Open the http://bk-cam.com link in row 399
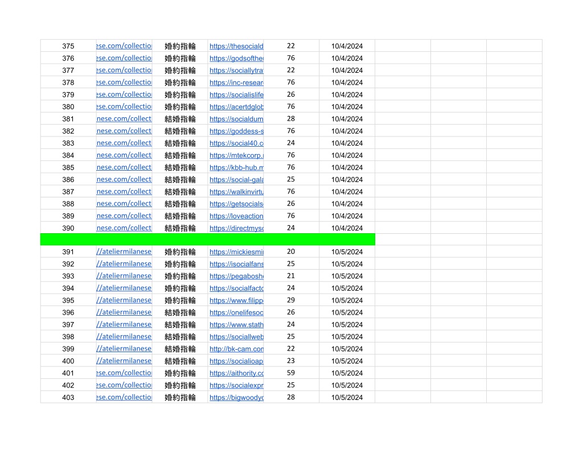This screenshot has height=450, width=583. tap(236, 349)
